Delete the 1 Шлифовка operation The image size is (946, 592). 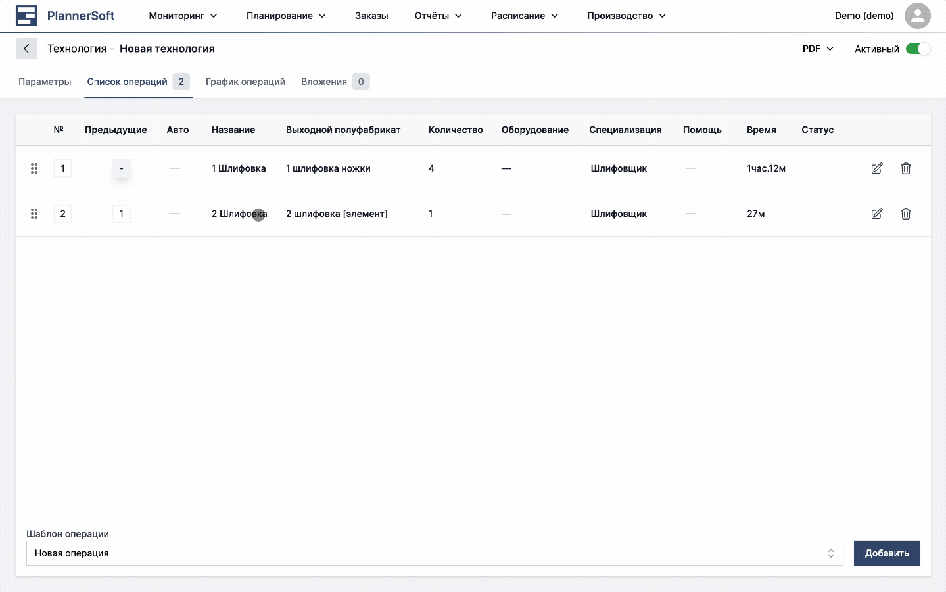point(905,168)
